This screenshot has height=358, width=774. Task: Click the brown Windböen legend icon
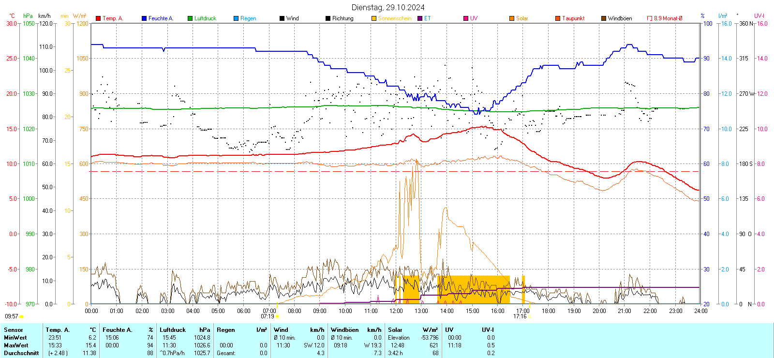coord(604,18)
